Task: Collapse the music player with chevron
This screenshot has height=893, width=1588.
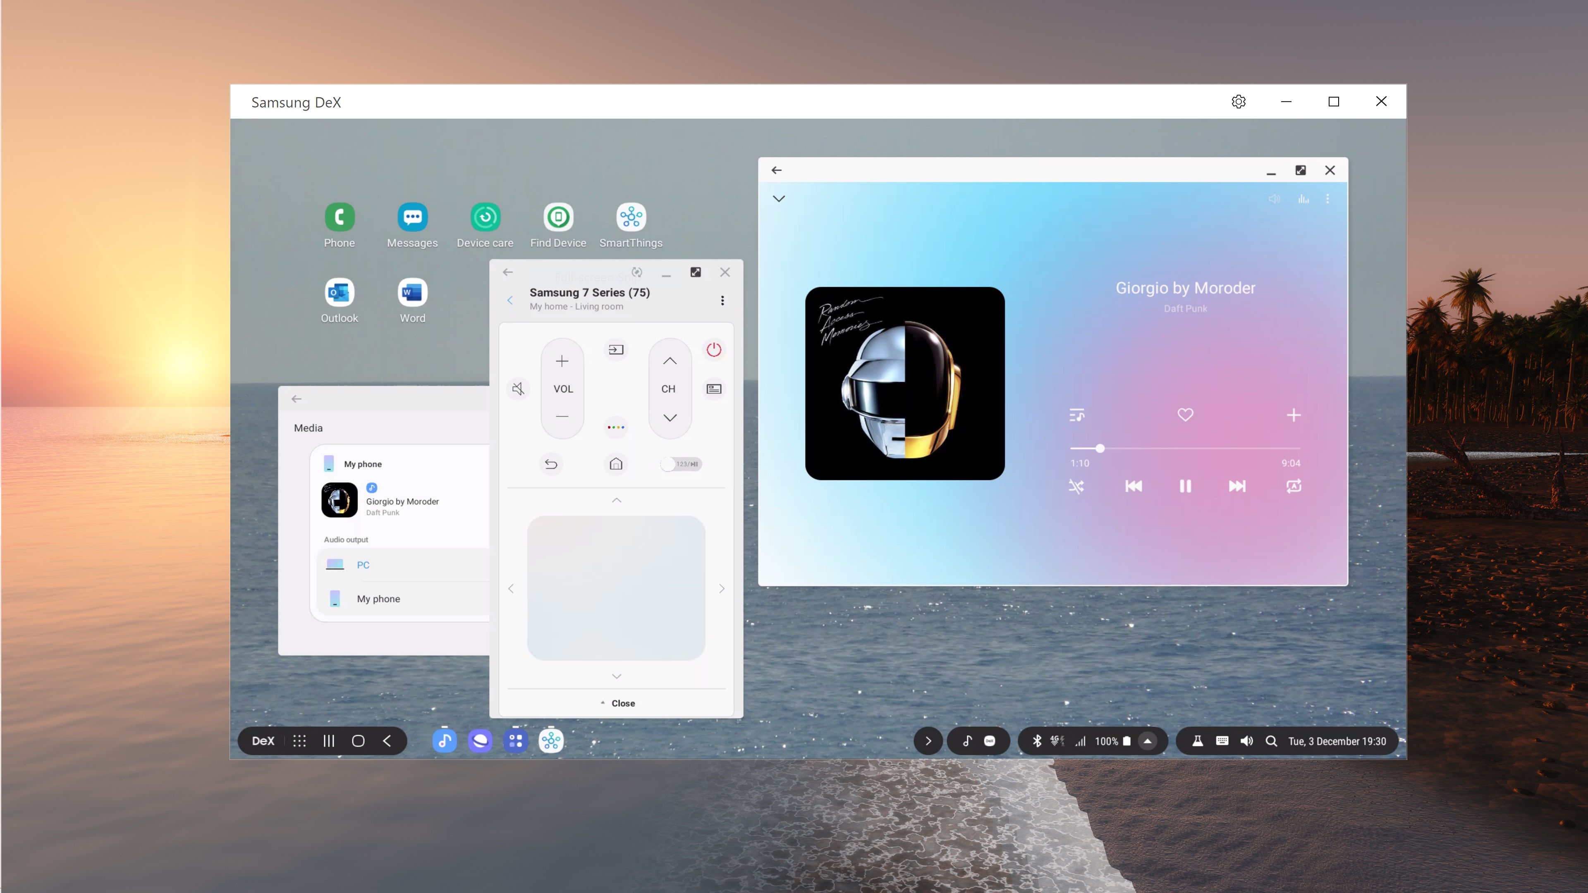Action: coord(779,198)
